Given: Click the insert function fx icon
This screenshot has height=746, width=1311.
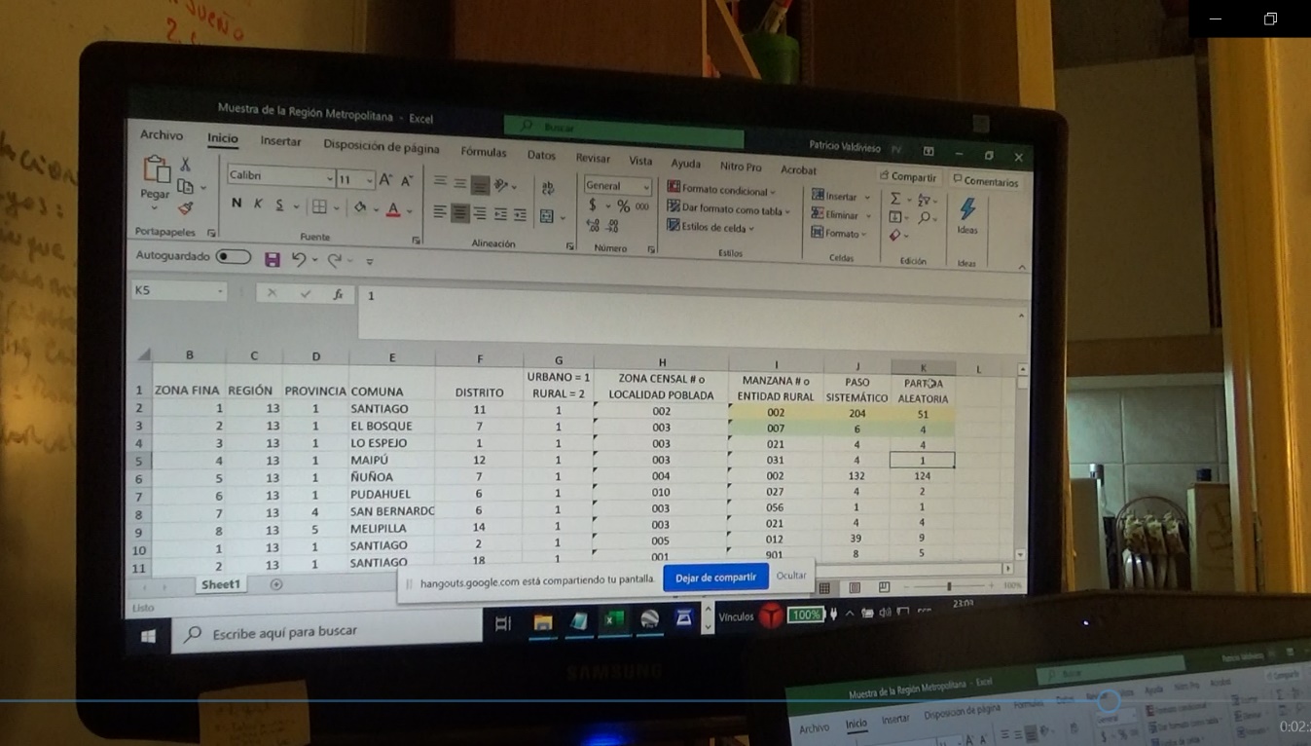Looking at the screenshot, I should click(x=338, y=294).
